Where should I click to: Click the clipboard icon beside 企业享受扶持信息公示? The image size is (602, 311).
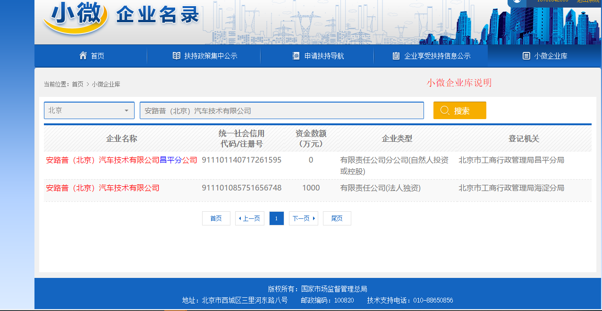[x=396, y=56]
